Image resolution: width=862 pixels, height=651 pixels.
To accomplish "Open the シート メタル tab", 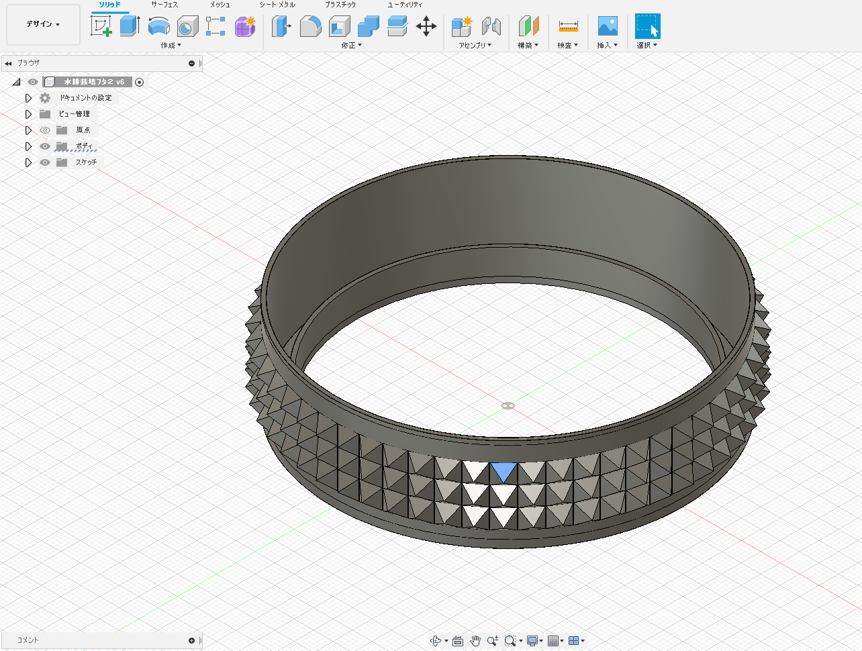I will [277, 5].
